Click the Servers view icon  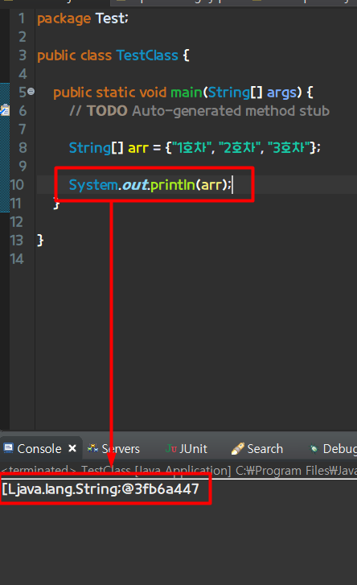click(x=92, y=447)
